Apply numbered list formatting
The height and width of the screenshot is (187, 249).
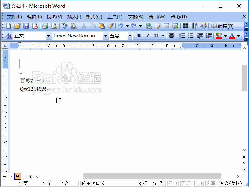182,36
